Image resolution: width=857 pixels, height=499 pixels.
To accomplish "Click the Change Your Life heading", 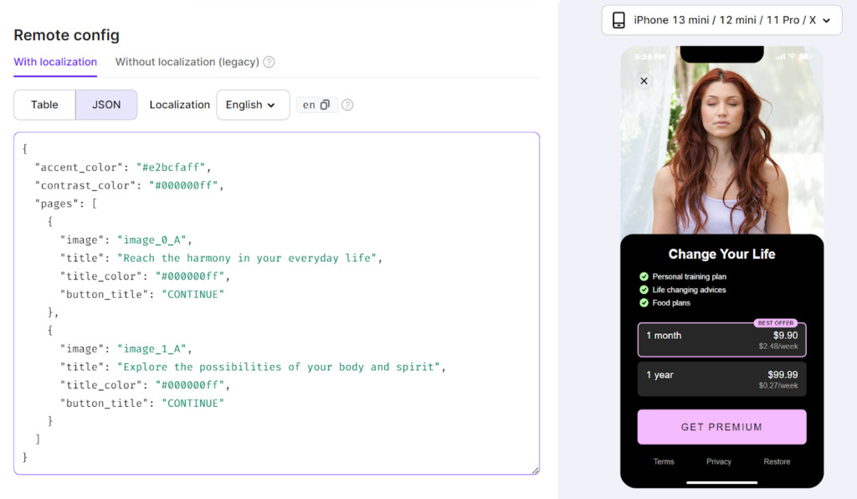I will click(x=721, y=255).
